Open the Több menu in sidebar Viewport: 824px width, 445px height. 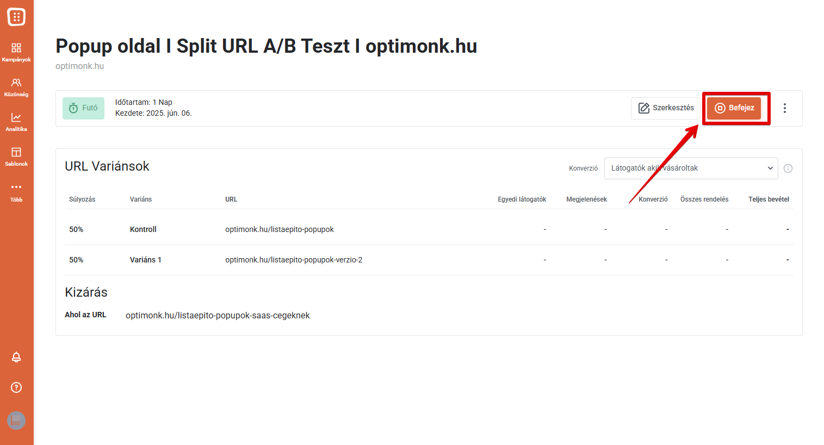coord(16,192)
